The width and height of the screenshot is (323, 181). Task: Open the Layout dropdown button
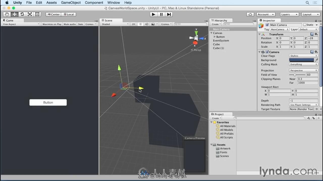tap(311, 14)
